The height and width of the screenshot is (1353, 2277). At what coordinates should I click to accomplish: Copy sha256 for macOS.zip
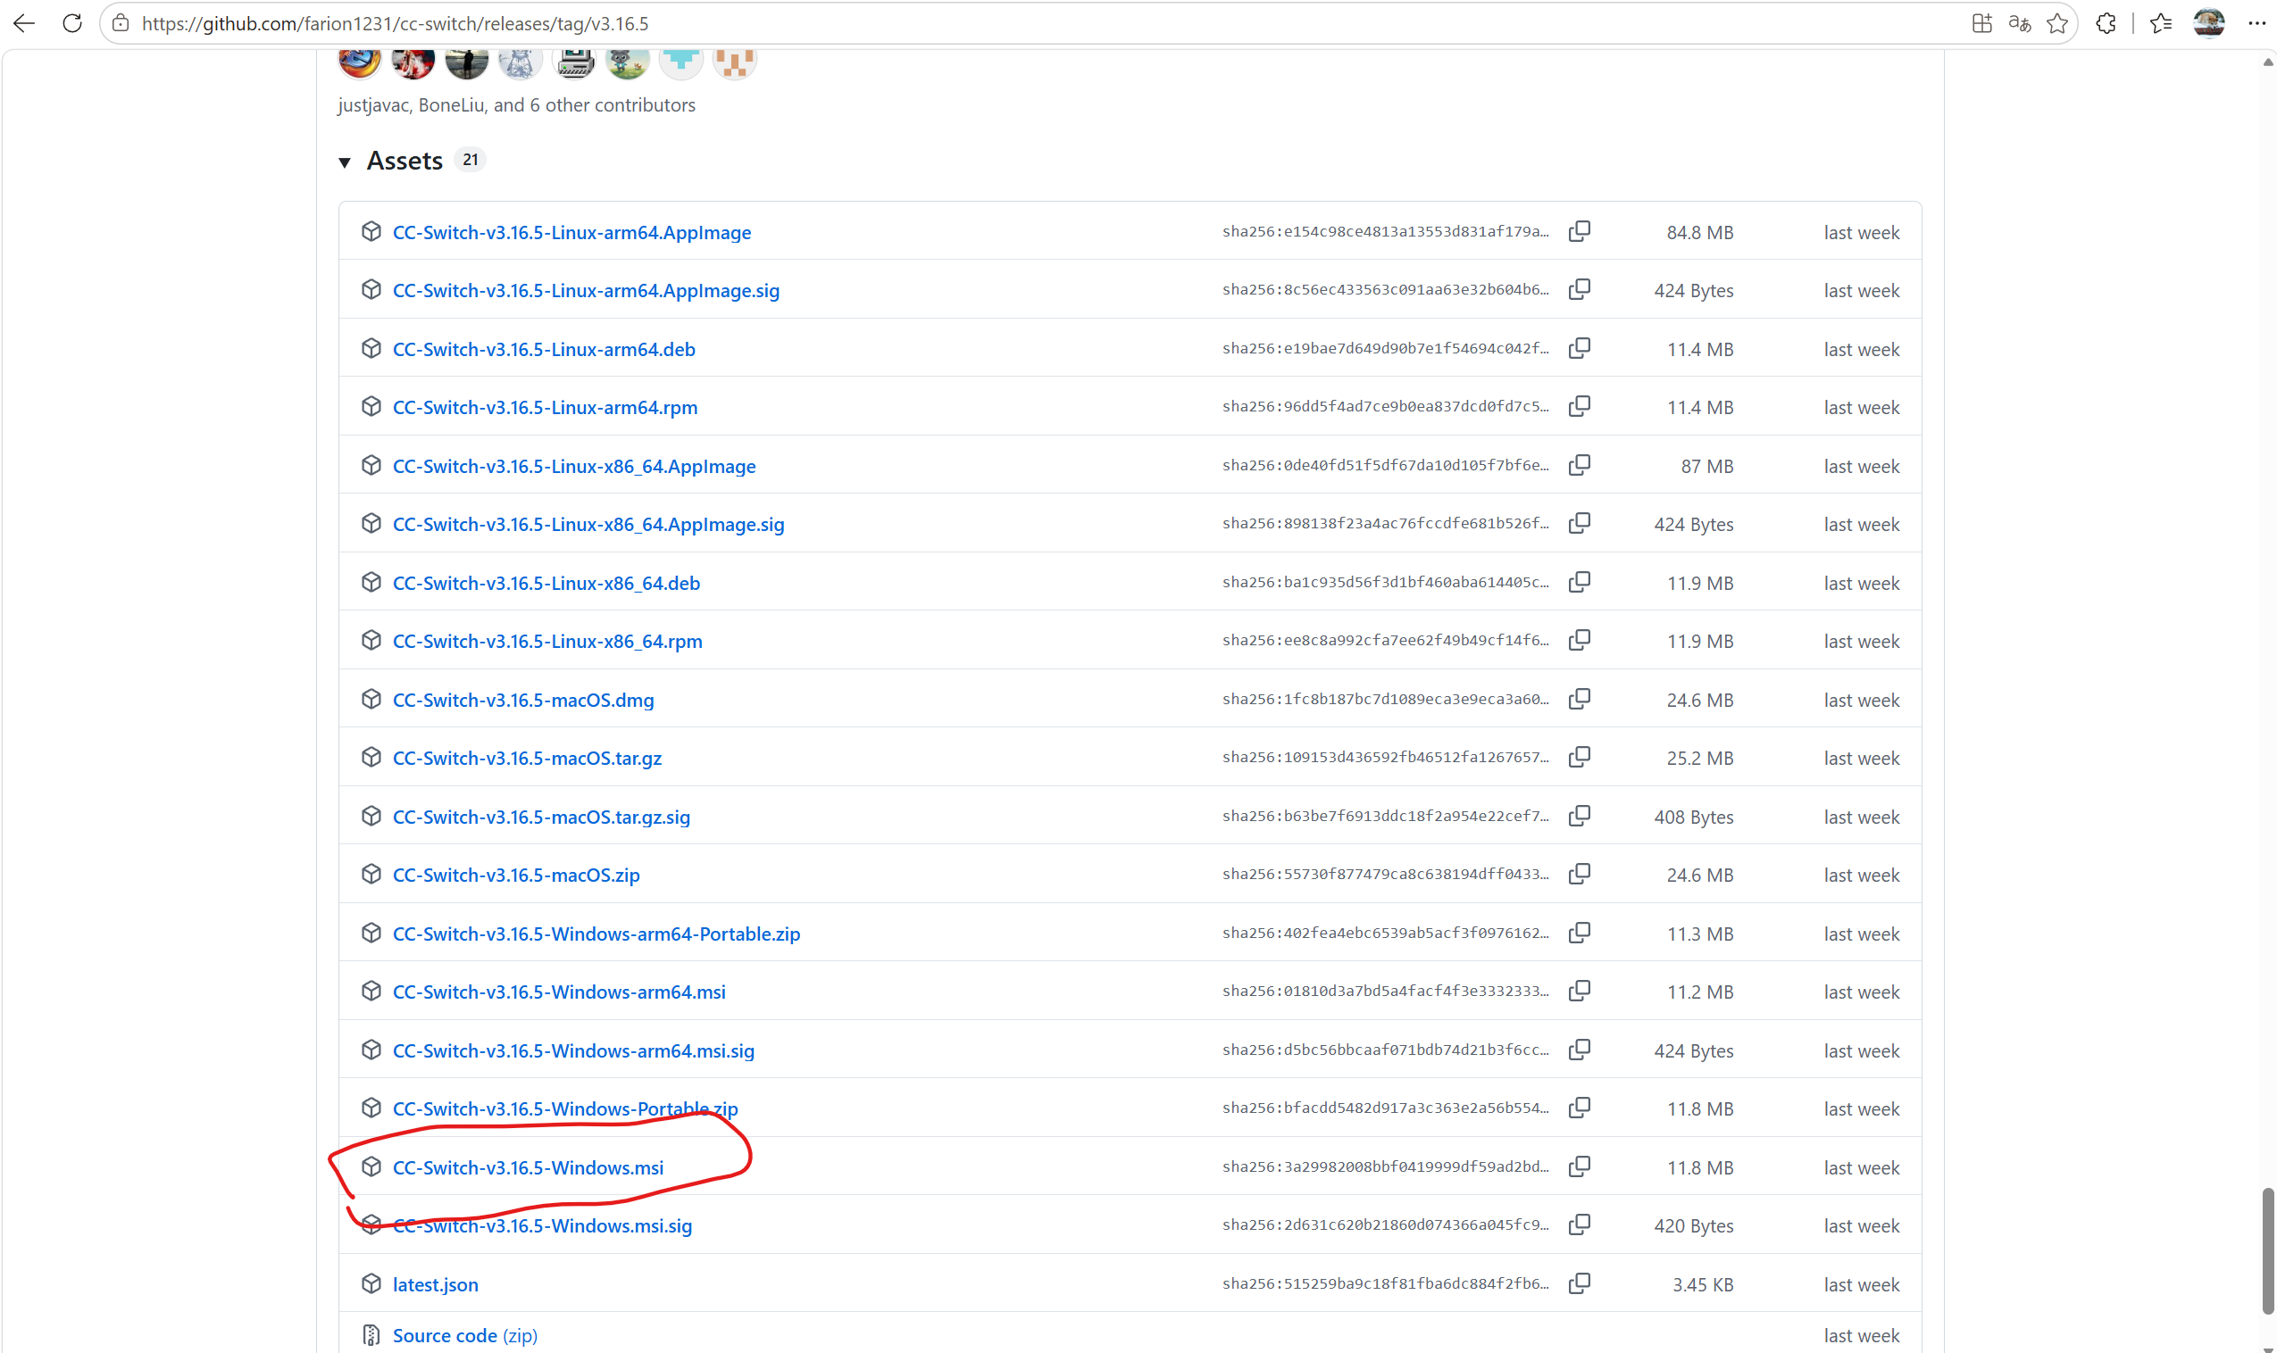[x=1580, y=875]
